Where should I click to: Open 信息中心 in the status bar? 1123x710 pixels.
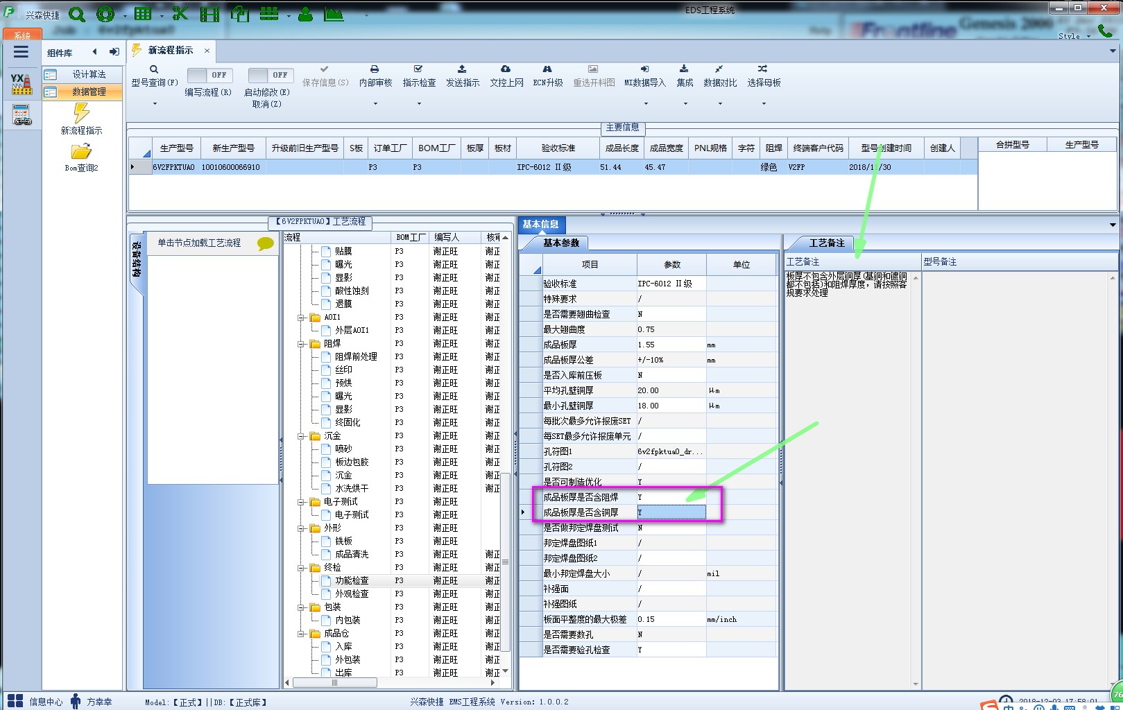(x=36, y=702)
